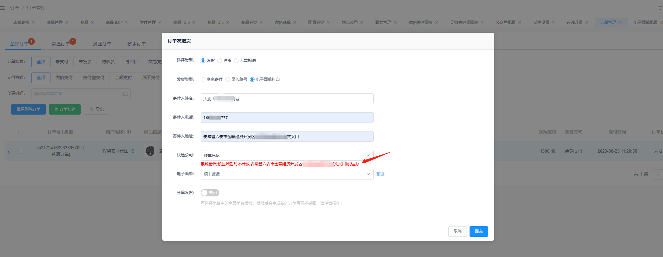Close the 配置分类 tab
The image size is (663, 257).
[x=328, y=23]
